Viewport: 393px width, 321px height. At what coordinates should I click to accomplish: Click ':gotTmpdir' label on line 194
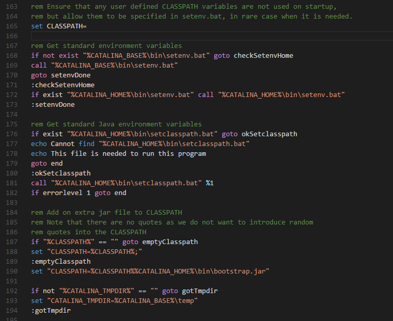point(51,311)
